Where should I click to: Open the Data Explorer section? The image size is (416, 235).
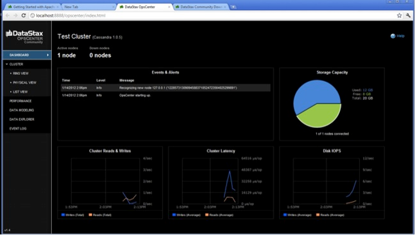pos(22,119)
